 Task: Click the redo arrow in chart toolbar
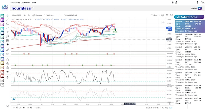(x=61, y=15)
